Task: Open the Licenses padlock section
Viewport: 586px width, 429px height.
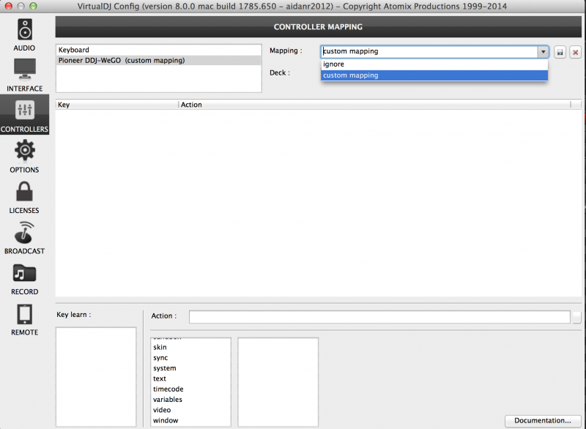Action: (x=24, y=197)
